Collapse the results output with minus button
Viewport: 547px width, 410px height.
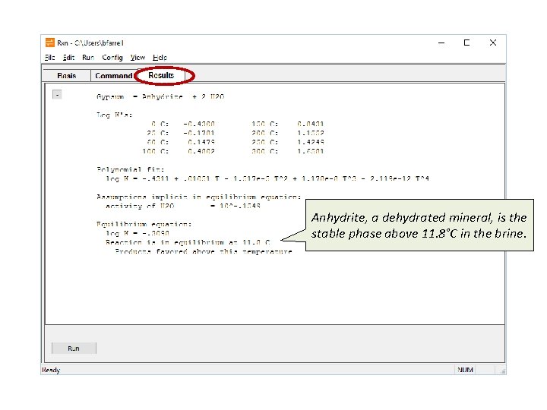(57, 94)
